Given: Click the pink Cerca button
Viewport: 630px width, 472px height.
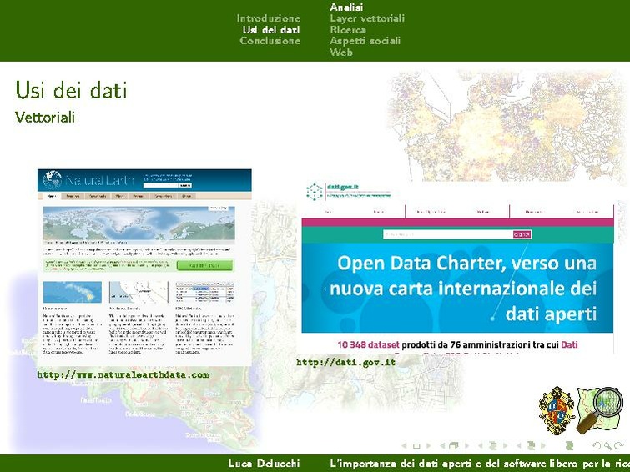Looking at the screenshot, I should point(522,234).
